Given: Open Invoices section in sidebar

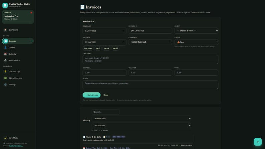Looking at the screenshot, I should coord(18,41).
